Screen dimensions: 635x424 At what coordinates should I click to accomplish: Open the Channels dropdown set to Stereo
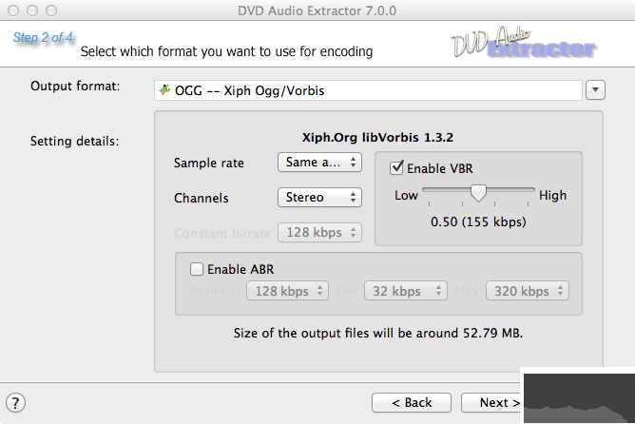[320, 197]
